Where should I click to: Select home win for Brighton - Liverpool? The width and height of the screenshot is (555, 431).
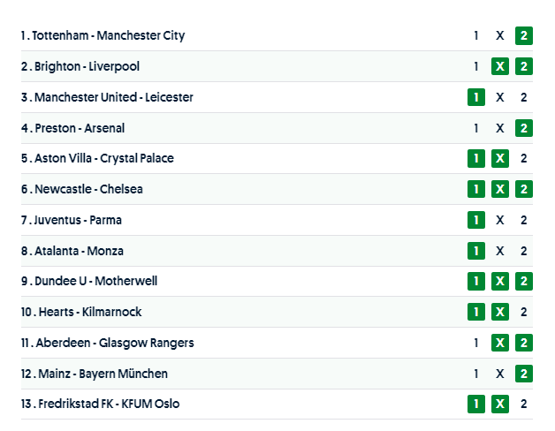coord(476,66)
